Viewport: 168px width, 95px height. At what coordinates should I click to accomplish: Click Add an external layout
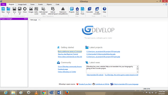pos(53,11)
